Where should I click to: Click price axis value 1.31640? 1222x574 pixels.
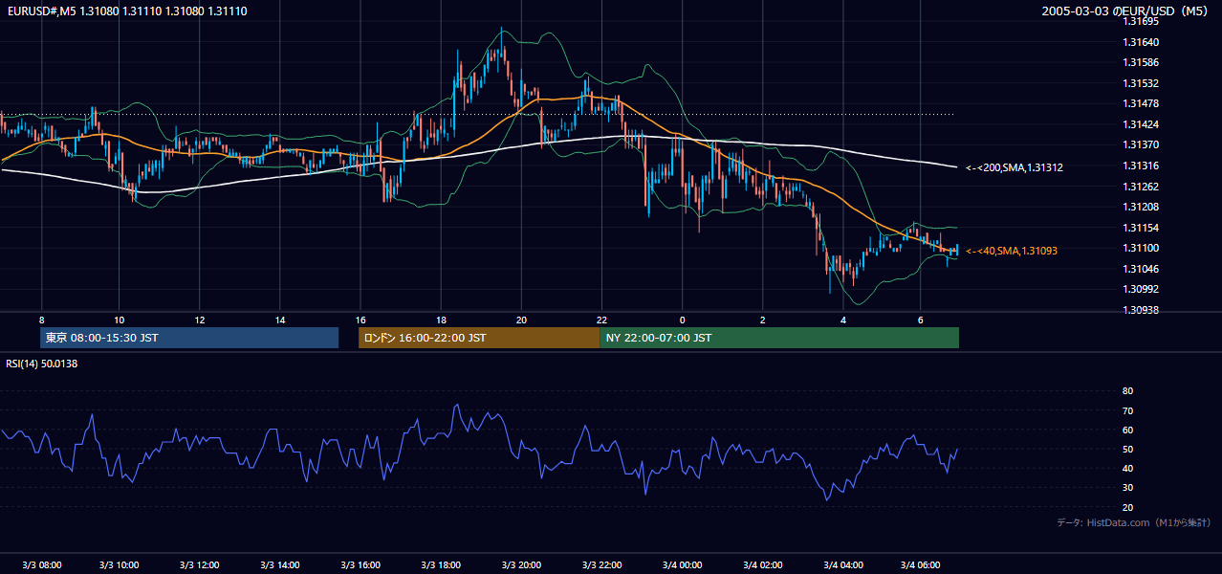1142,42
